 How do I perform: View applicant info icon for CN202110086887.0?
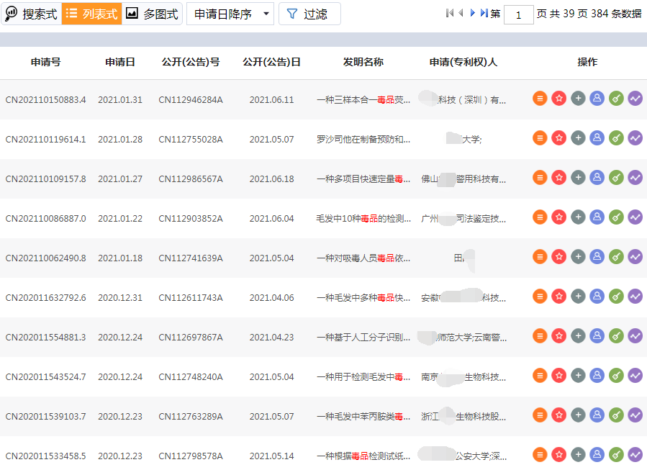[597, 216]
